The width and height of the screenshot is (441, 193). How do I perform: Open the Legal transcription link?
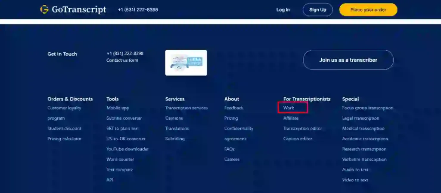tap(360, 118)
